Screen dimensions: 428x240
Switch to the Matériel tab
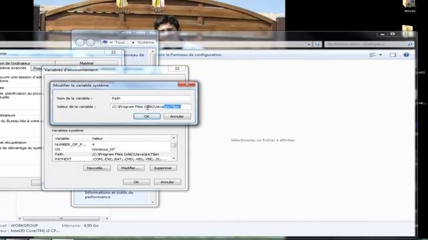pyautogui.click(x=86, y=63)
